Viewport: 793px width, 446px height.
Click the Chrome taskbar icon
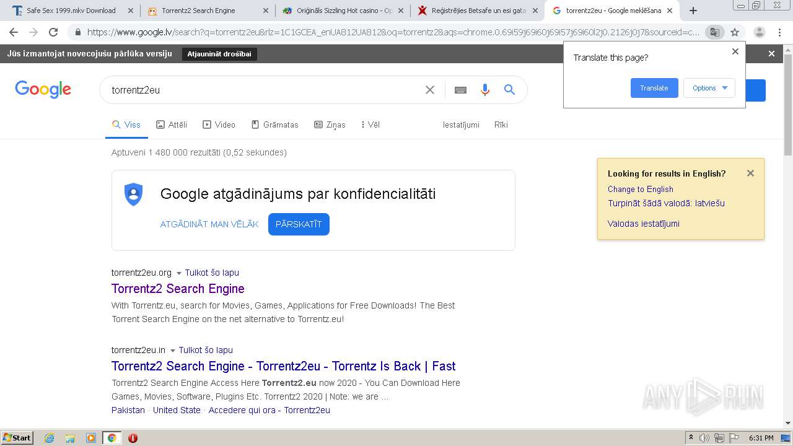click(112, 438)
